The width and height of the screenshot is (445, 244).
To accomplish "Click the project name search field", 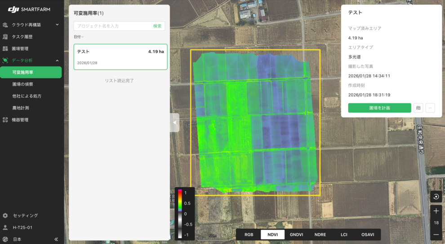I will [x=112, y=26].
